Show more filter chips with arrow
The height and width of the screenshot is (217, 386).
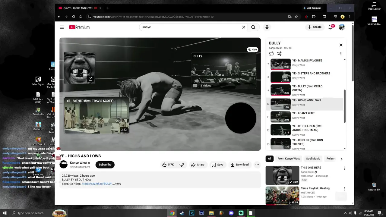click(x=341, y=159)
